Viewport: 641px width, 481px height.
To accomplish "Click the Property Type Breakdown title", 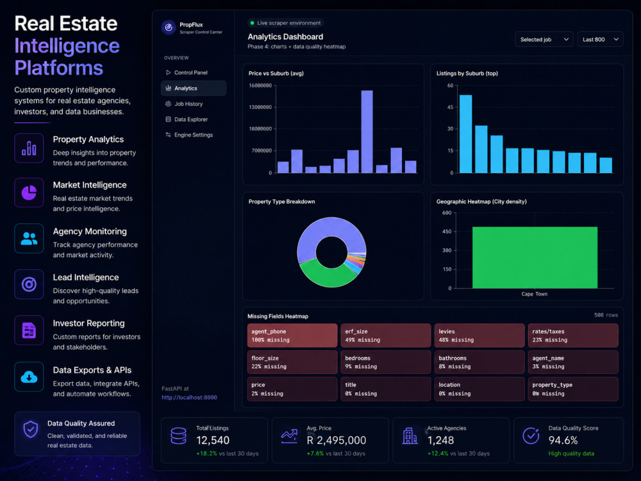I will click(x=281, y=201).
